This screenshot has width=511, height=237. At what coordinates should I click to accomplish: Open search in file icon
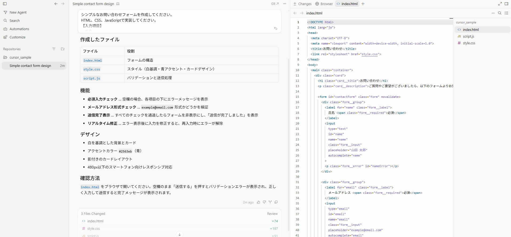click(x=500, y=13)
